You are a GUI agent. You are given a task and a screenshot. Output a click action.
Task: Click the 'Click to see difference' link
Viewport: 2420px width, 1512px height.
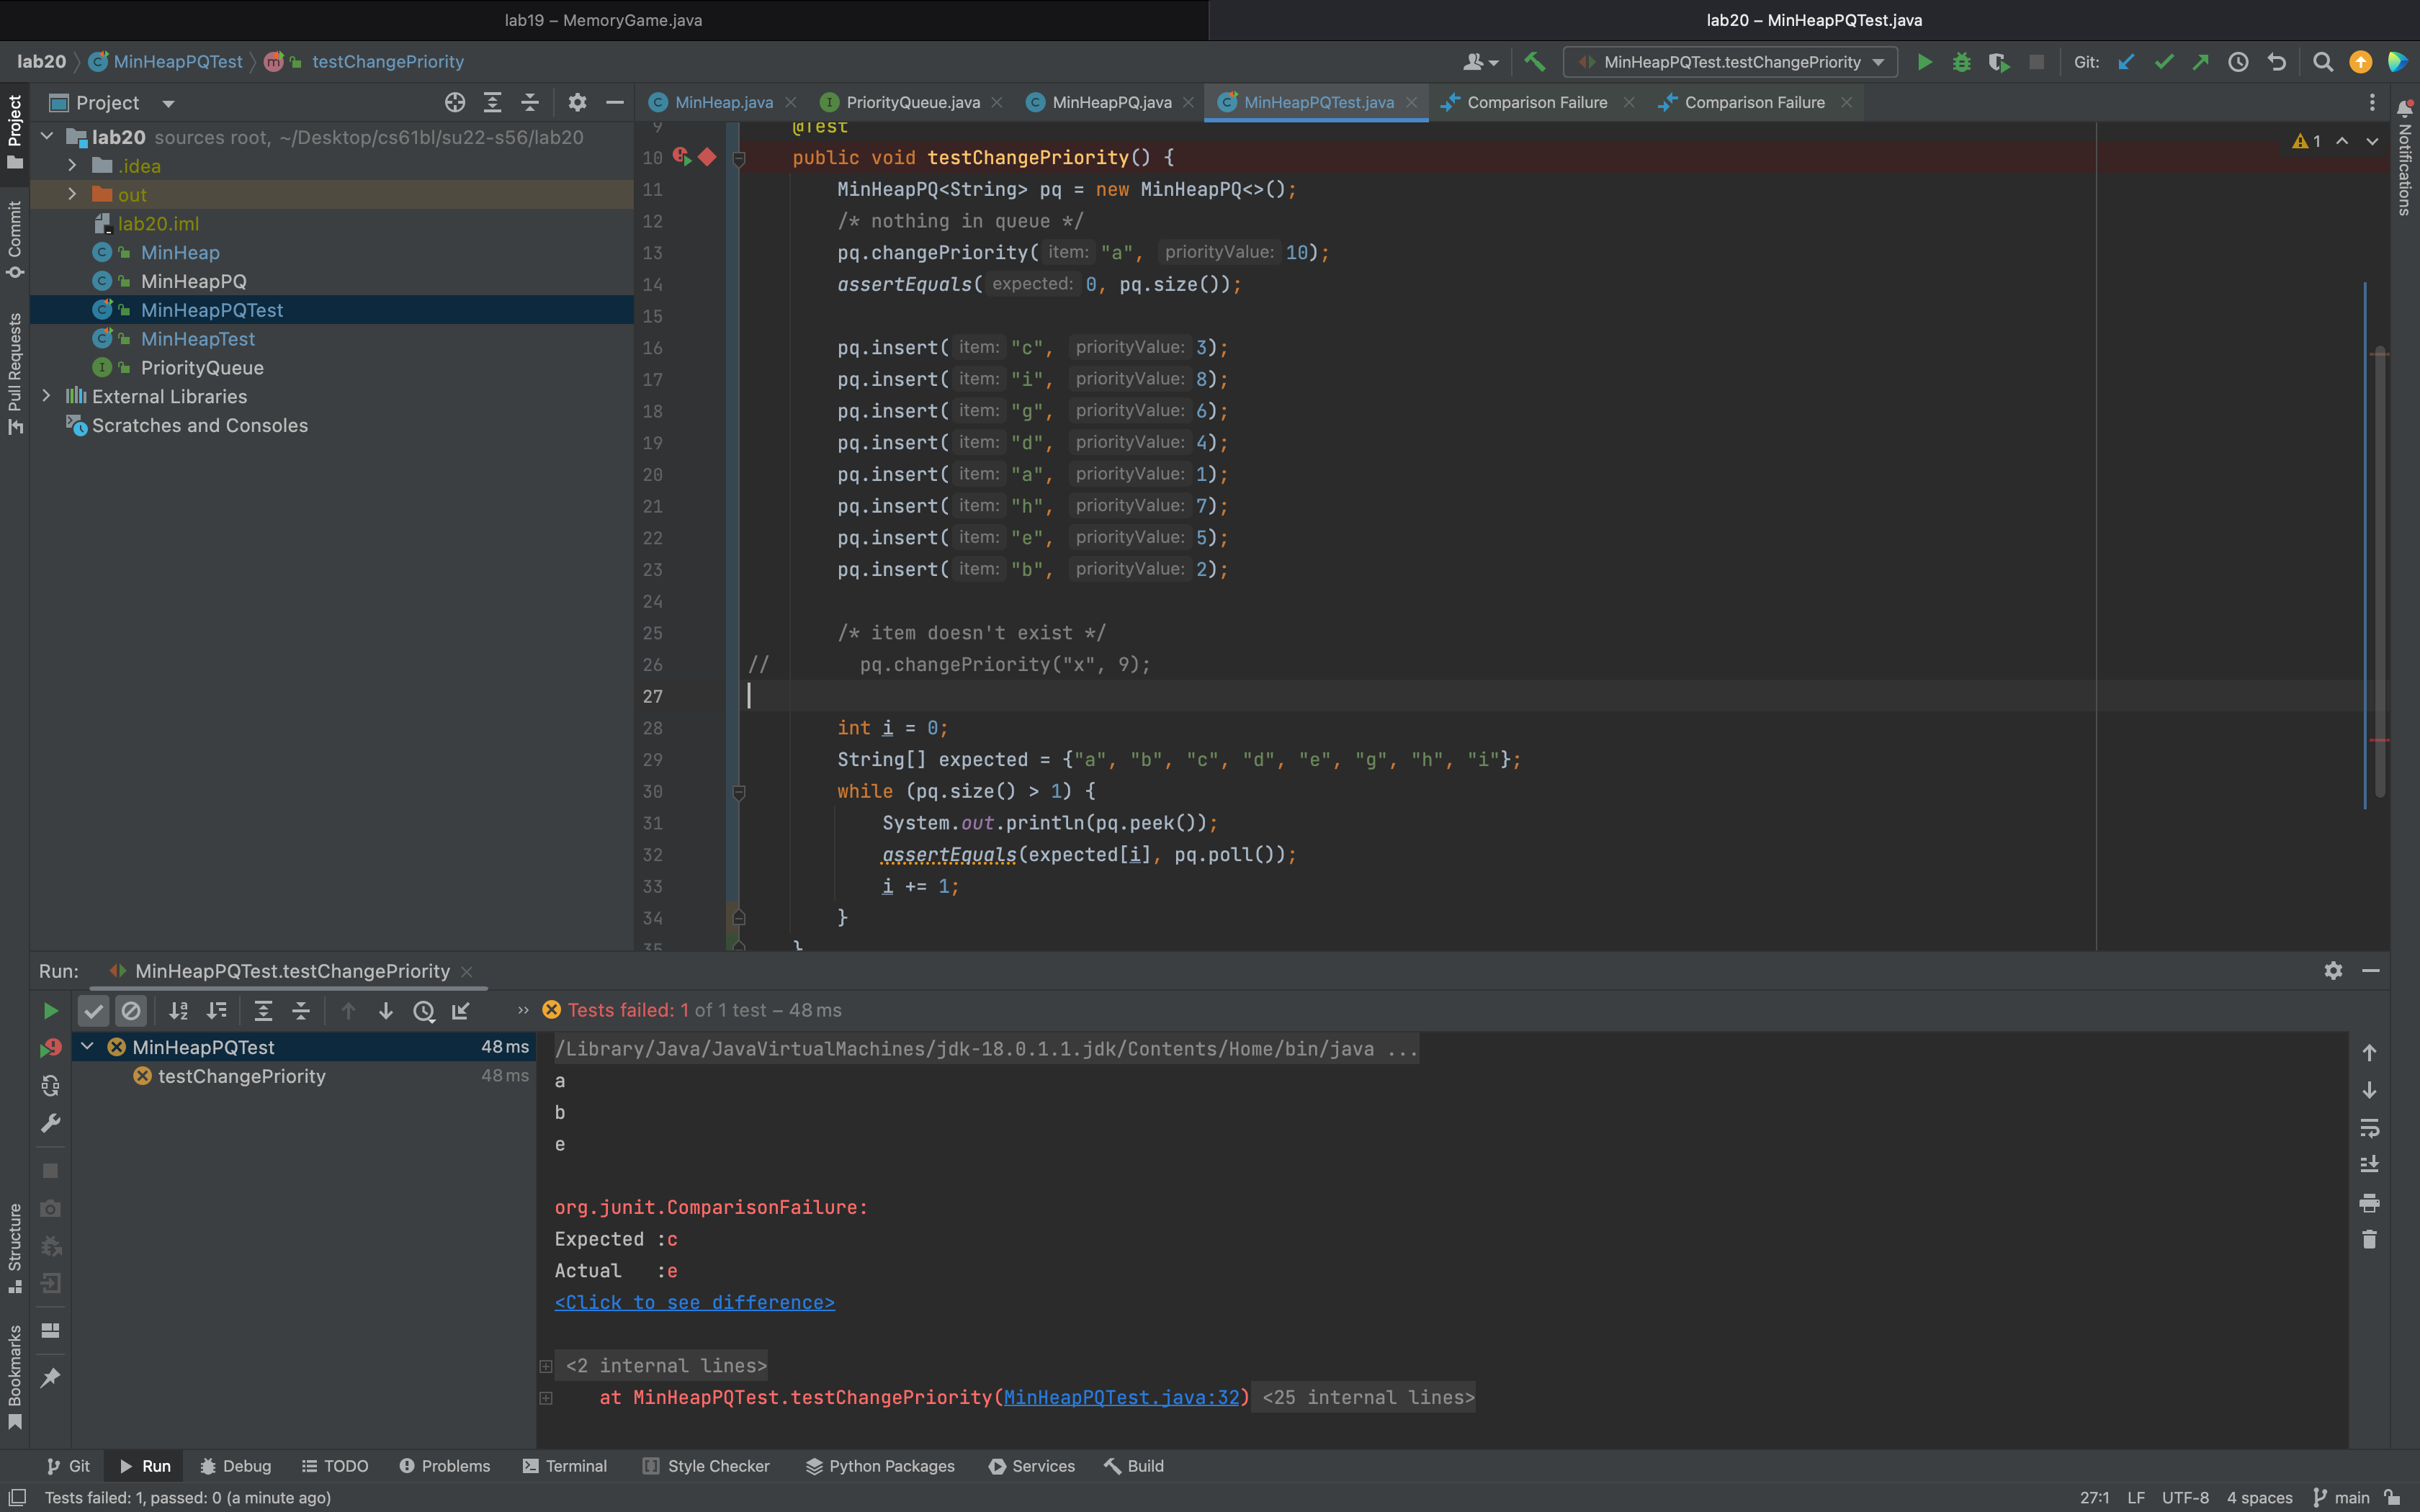tap(694, 1302)
